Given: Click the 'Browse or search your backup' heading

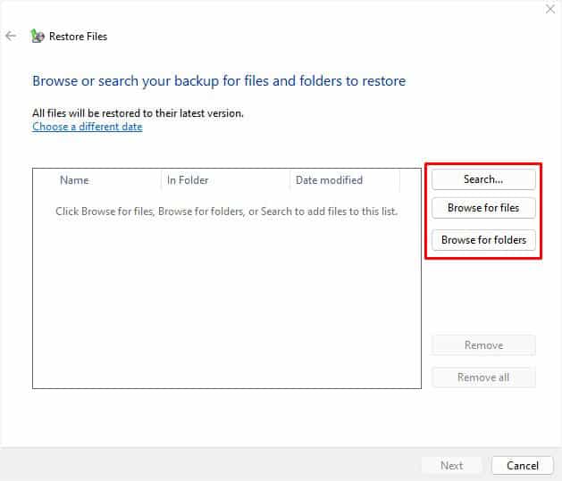Looking at the screenshot, I should coord(219,81).
